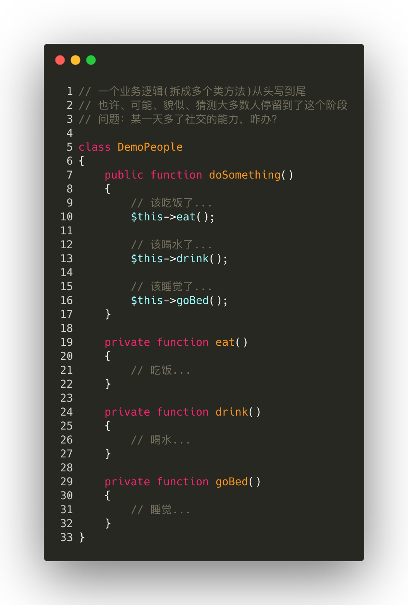This screenshot has height=605, width=408.
Task: Click the private goBed function definition name
Action: coord(231,482)
